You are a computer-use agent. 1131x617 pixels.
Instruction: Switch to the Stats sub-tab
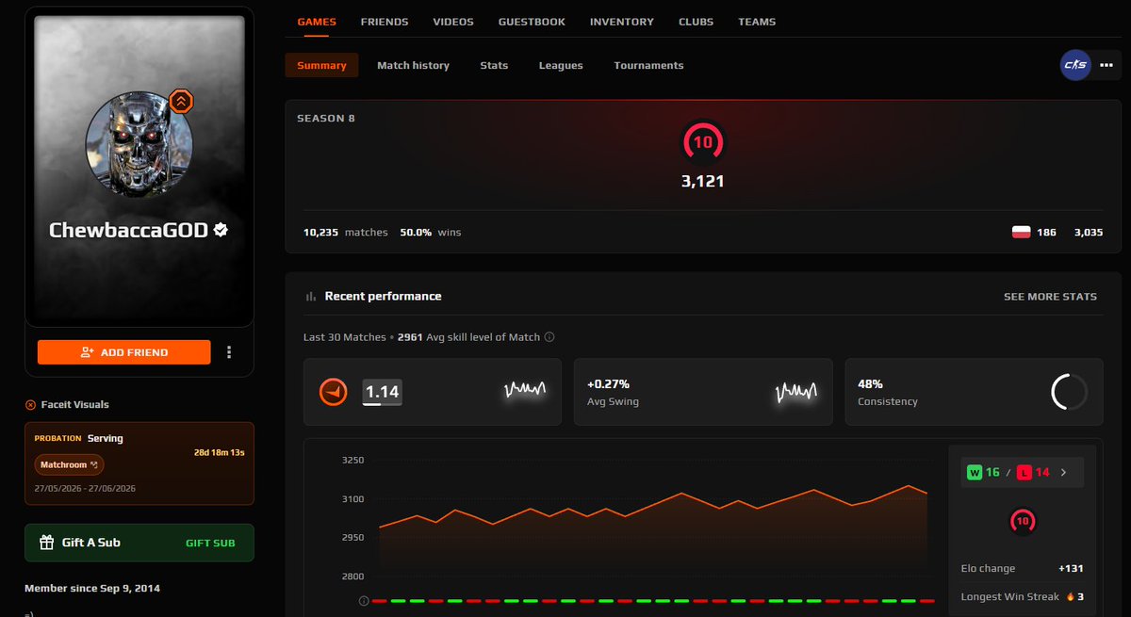[494, 65]
